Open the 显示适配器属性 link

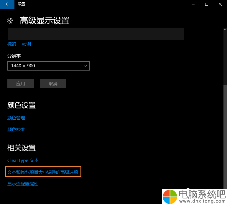click(x=23, y=184)
